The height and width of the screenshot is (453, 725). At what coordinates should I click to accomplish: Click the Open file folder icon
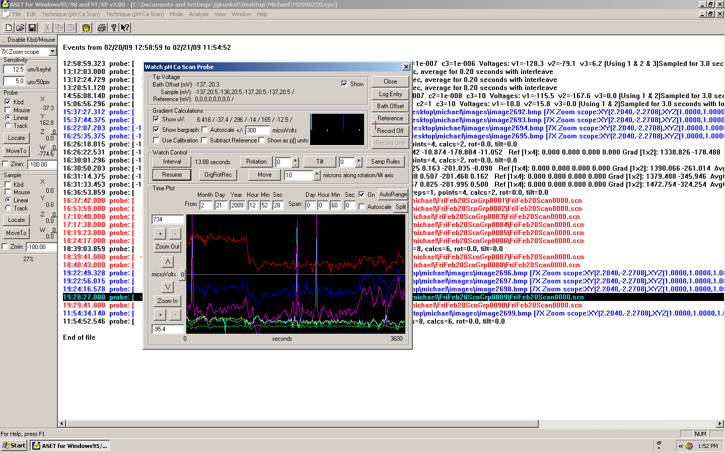21,28
